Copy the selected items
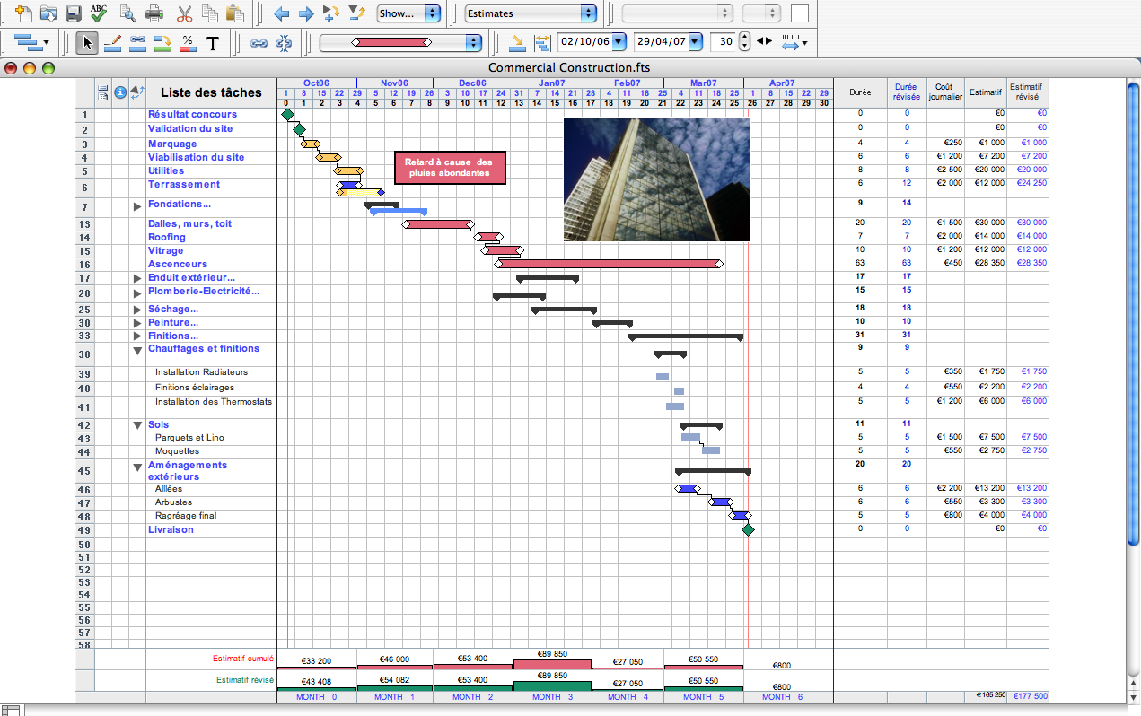The width and height of the screenshot is (1141, 716). [x=210, y=13]
